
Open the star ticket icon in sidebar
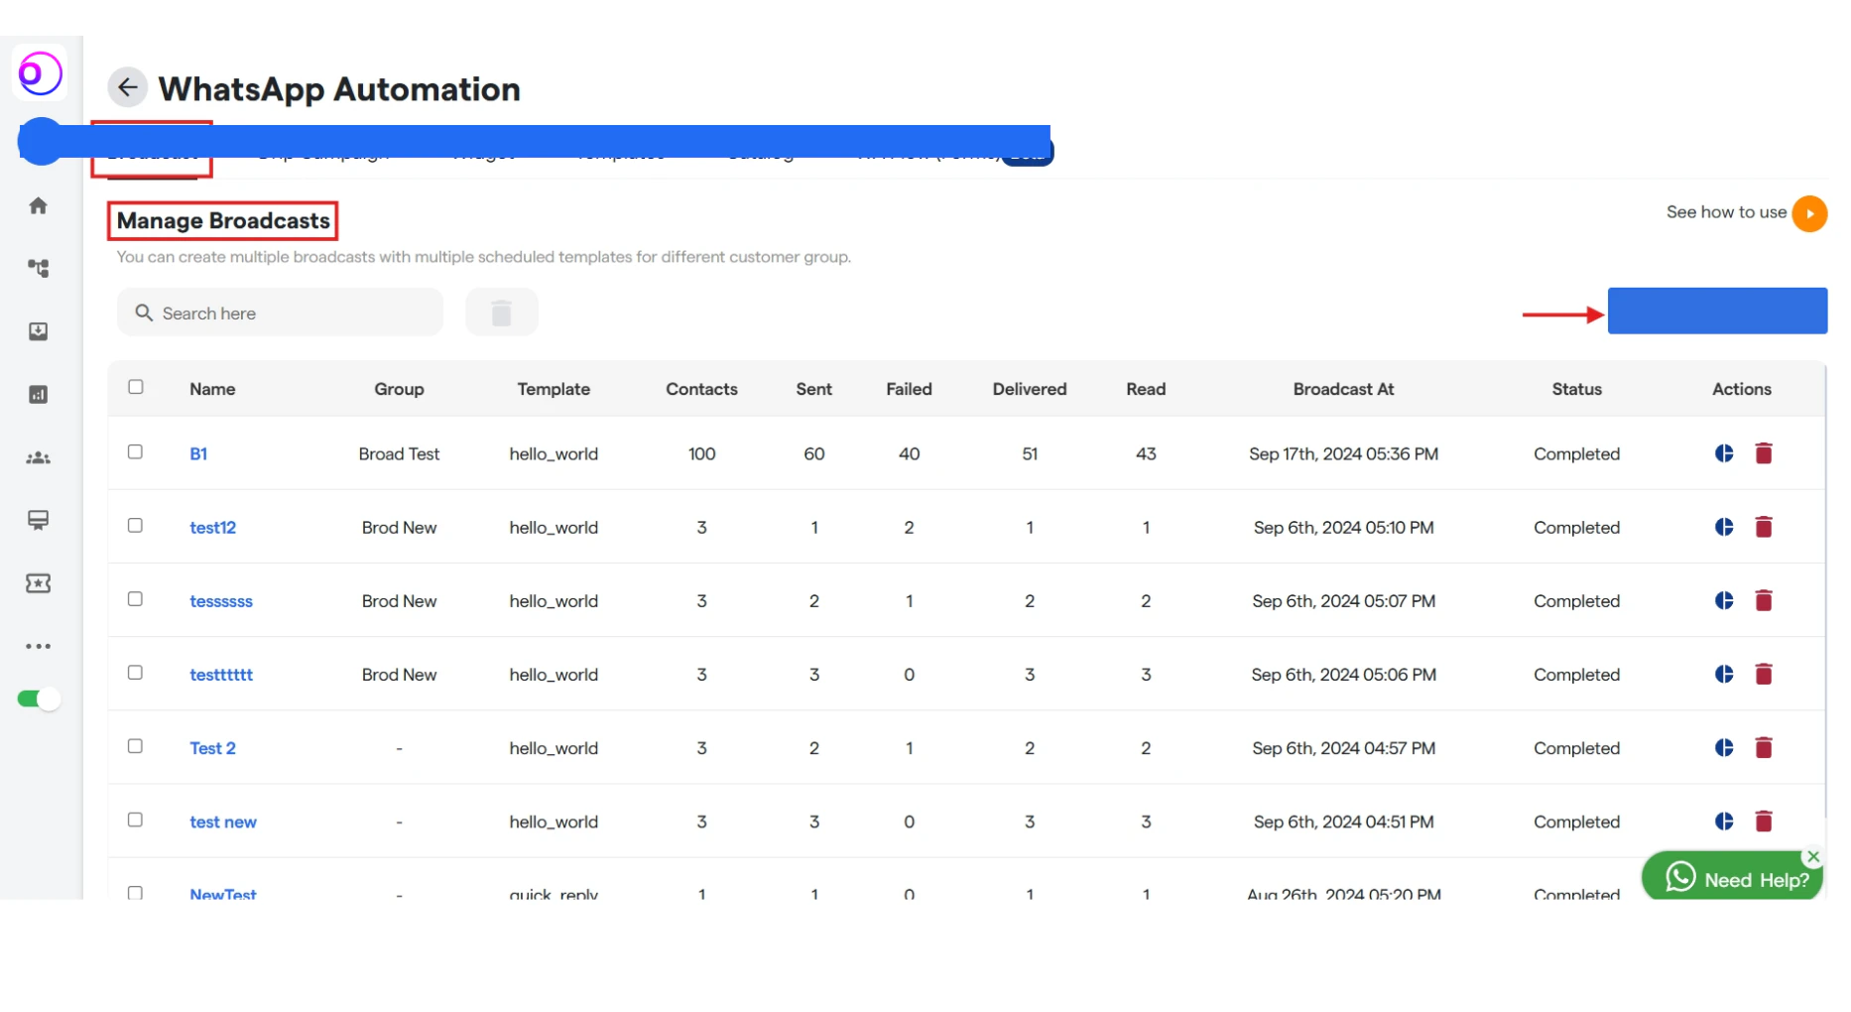(x=38, y=583)
